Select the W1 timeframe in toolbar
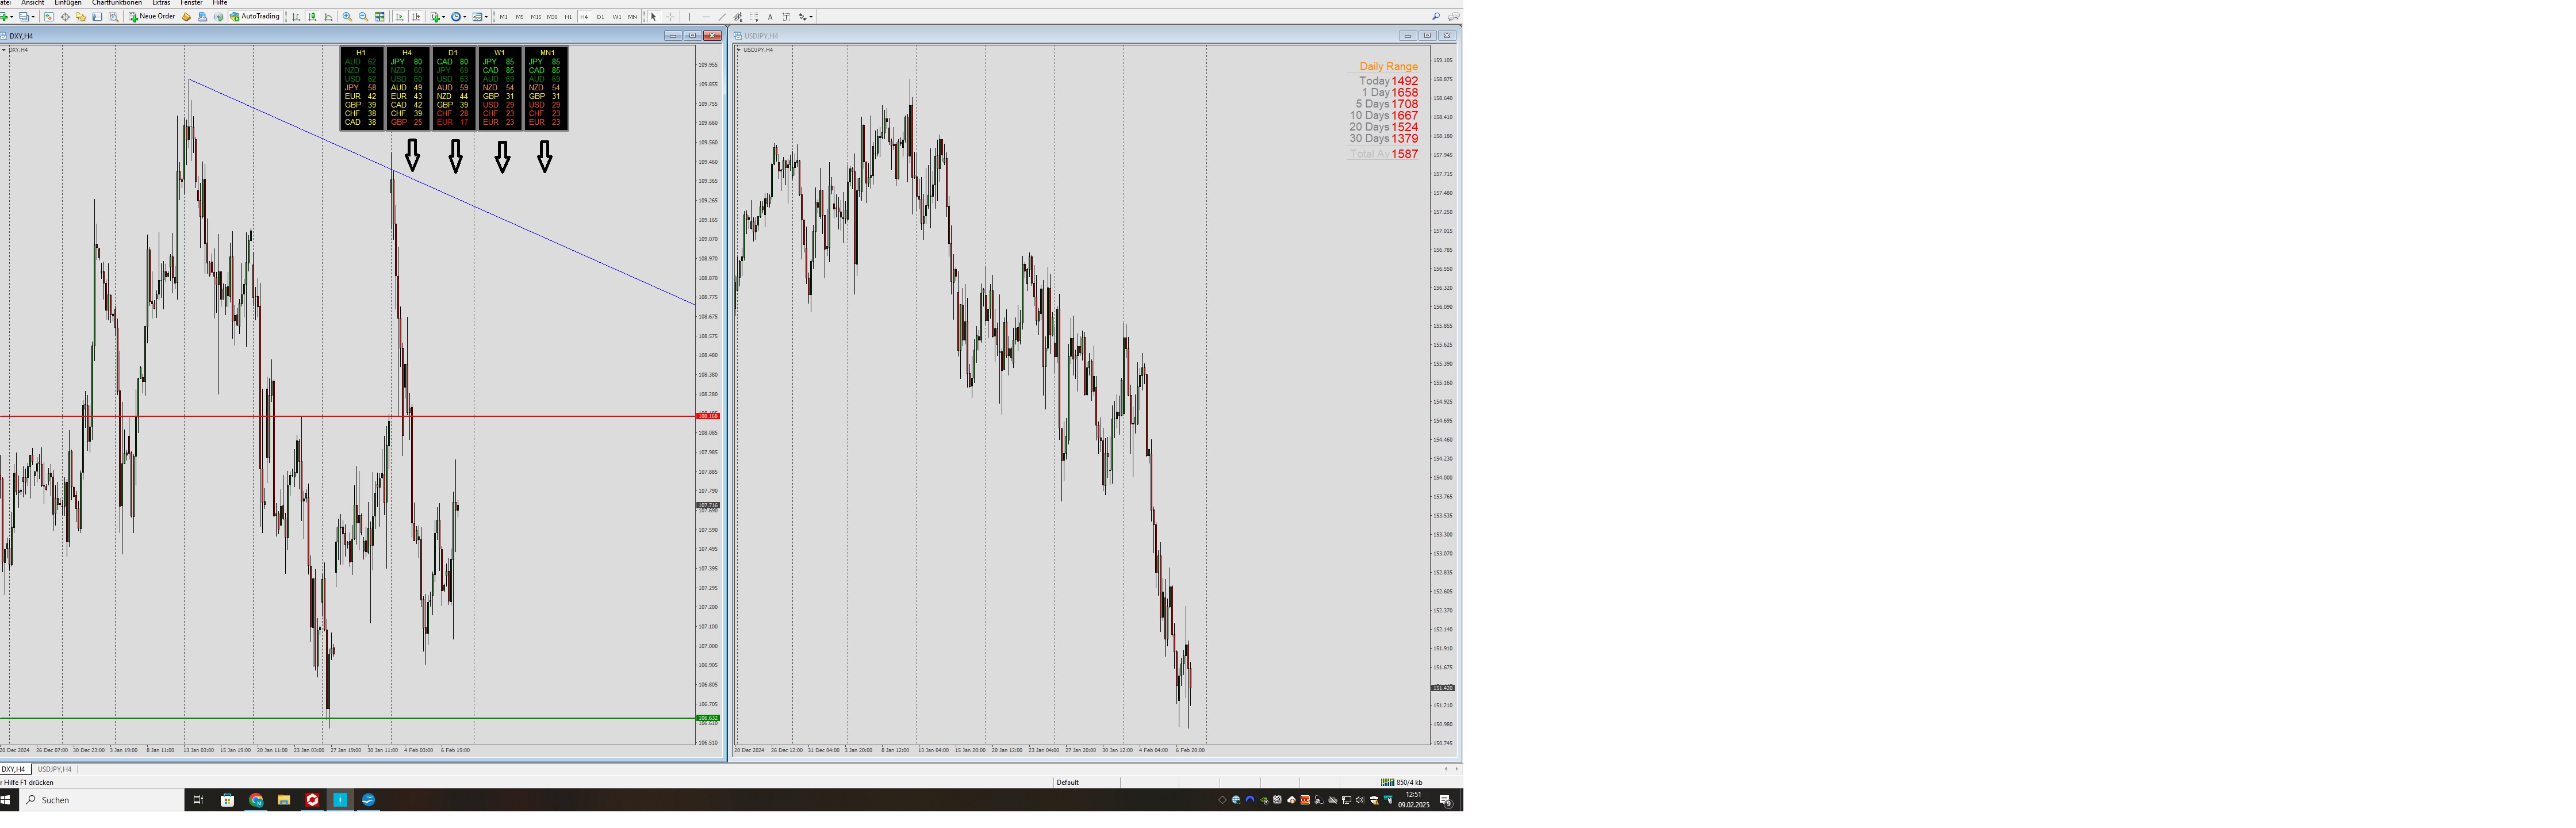Screen dimensions: 2576x828 coord(617,17)
